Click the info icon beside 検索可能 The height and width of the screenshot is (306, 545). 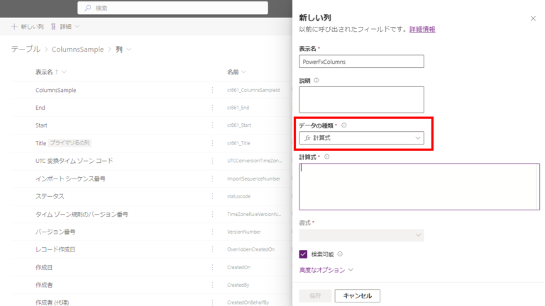pyautogui.click(x=340, y=254)
